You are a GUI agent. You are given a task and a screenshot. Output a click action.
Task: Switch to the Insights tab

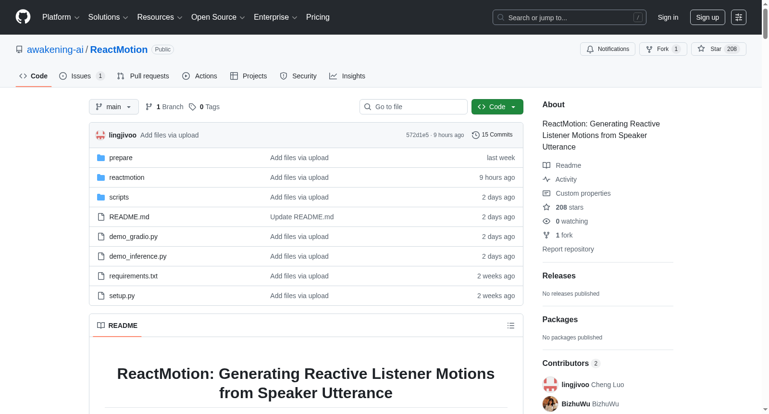coord(347,76)
